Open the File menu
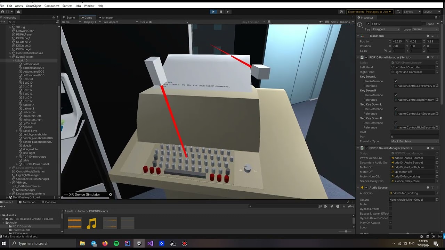The width and height of the screenshot is (445, 250). 2,6
